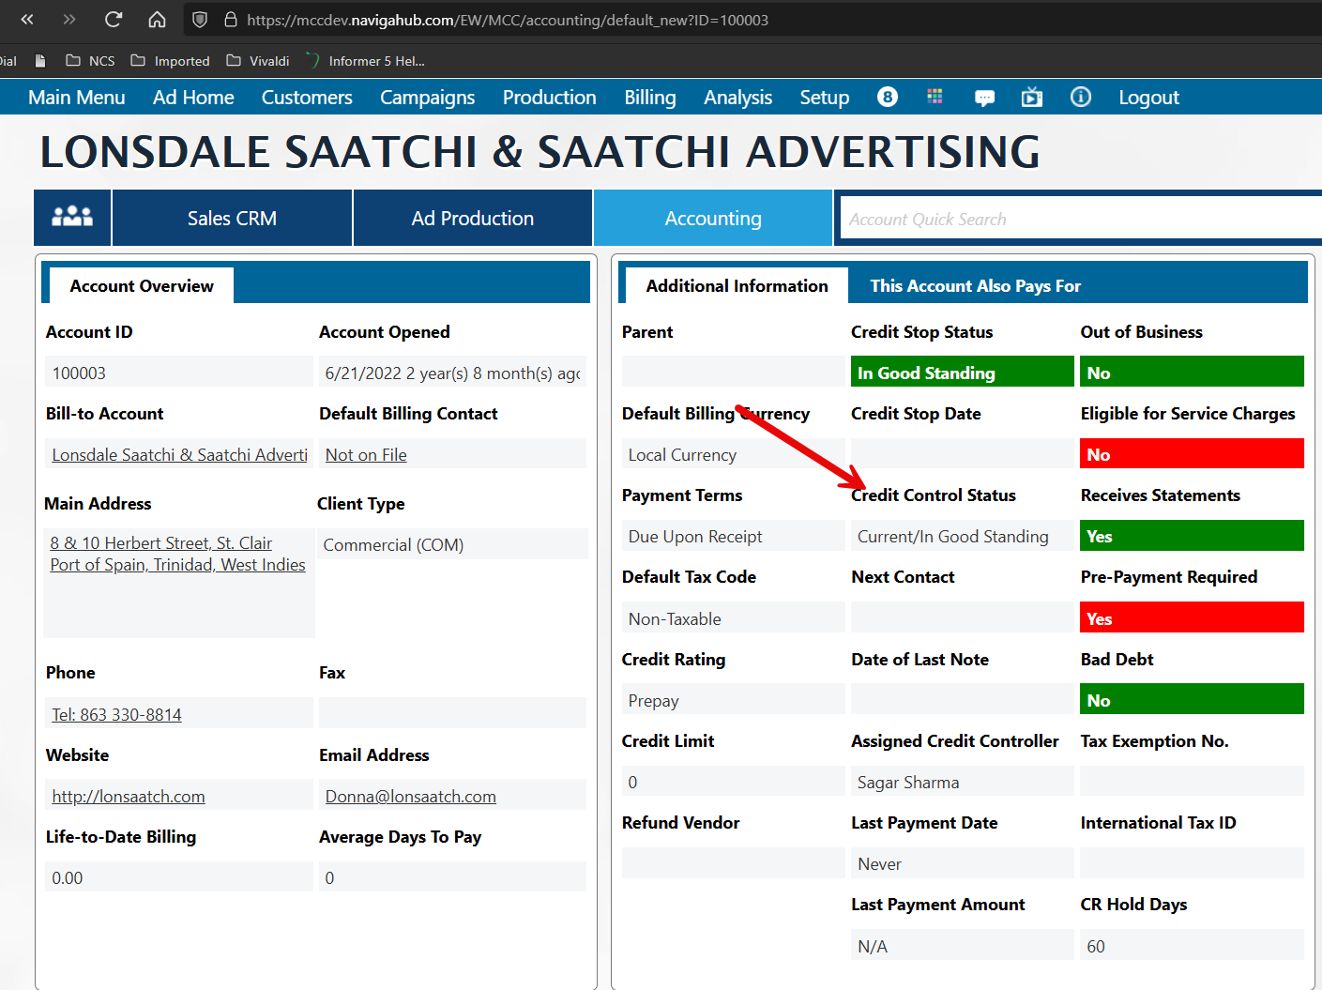Open the Billing menu
Viewport: 1322px width, 990px height.
coord(650,98)
